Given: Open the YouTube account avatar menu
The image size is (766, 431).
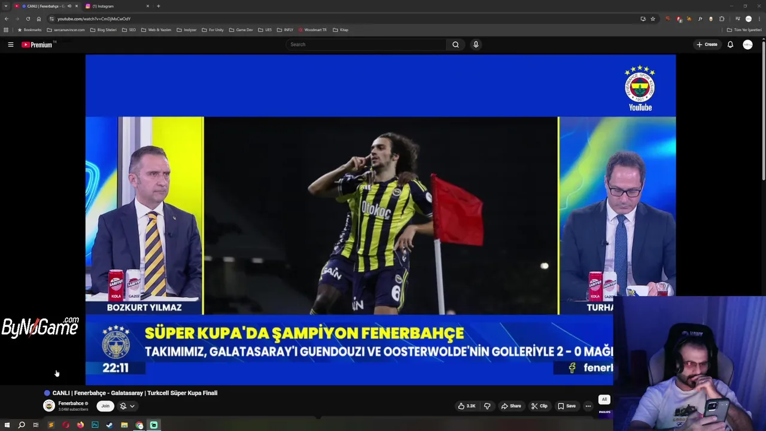Looking at the screenshot, I should [x=747, y=44].
